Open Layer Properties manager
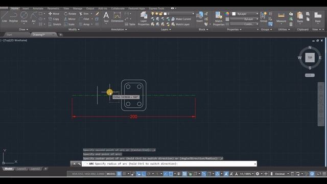This screenshot has height=184, width=327. (144, 18)
